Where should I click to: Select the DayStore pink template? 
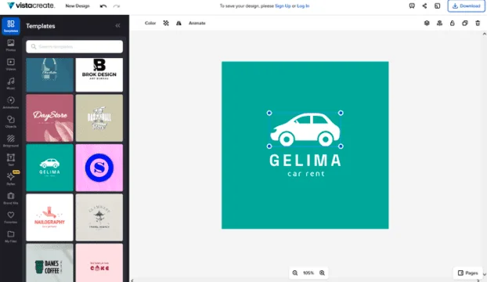pos(49,118)
